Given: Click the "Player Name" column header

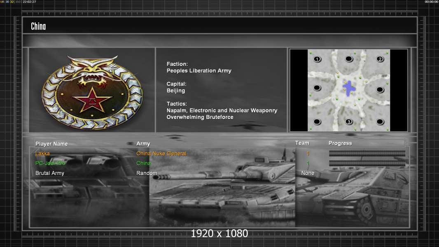Looking at the screenshot, I should click(51, 144).
